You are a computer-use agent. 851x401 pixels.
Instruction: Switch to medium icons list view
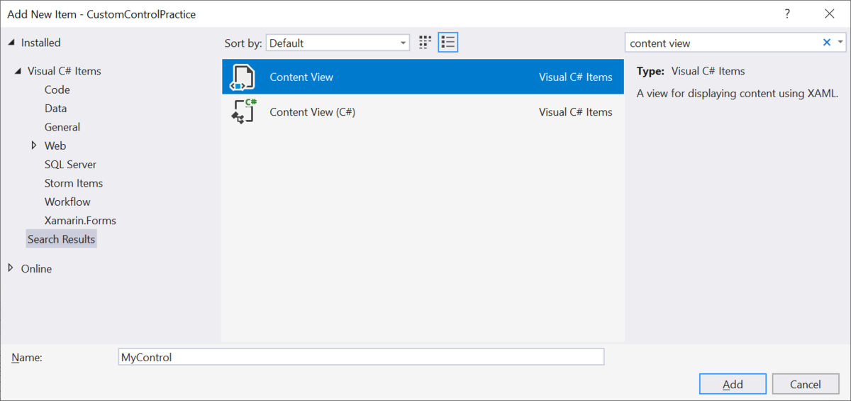click(x=448, y=43)
